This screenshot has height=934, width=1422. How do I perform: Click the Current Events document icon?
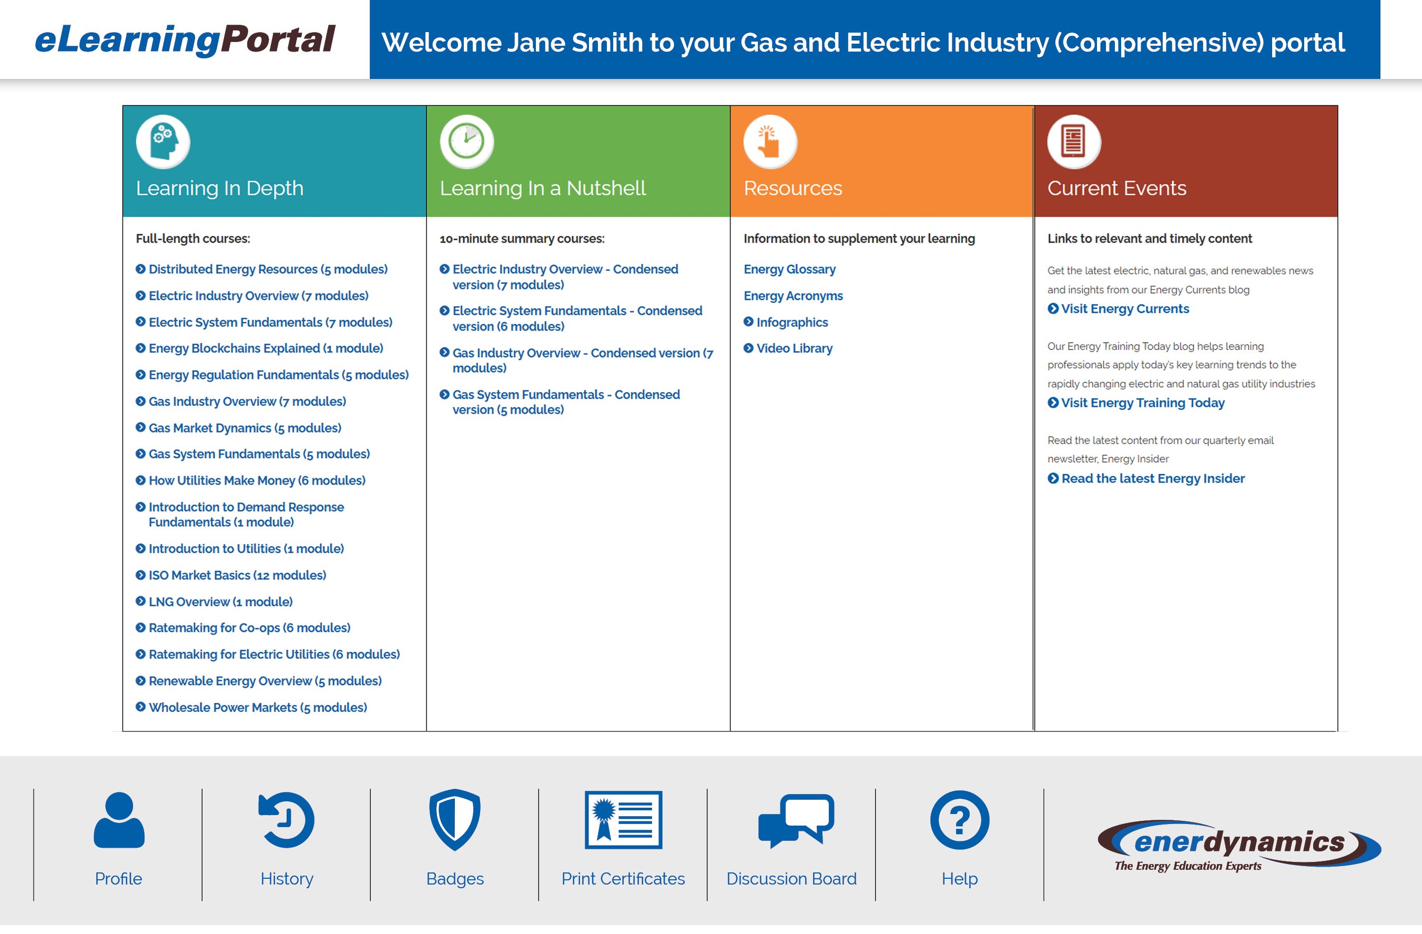point(1074,142)
